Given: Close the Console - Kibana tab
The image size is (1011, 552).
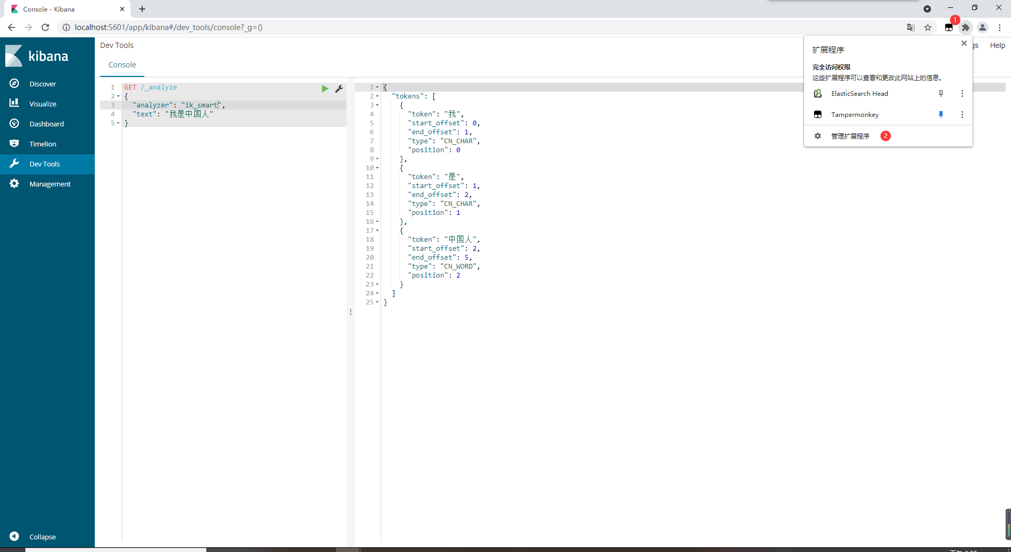Looking at the screenshot, I should click(x=122, y=9).
